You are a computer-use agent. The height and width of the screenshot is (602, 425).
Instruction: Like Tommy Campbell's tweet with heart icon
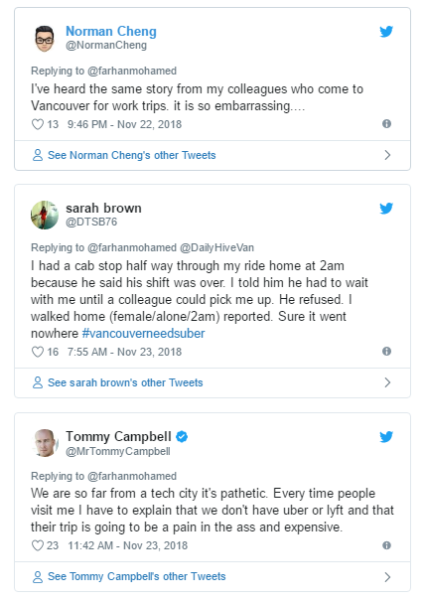pos(38,545)
